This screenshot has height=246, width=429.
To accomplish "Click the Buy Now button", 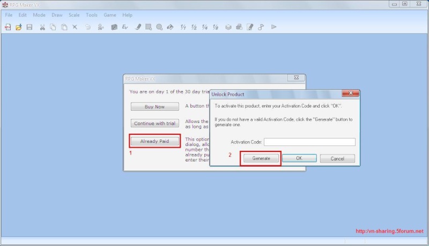I will click(155, 106).
